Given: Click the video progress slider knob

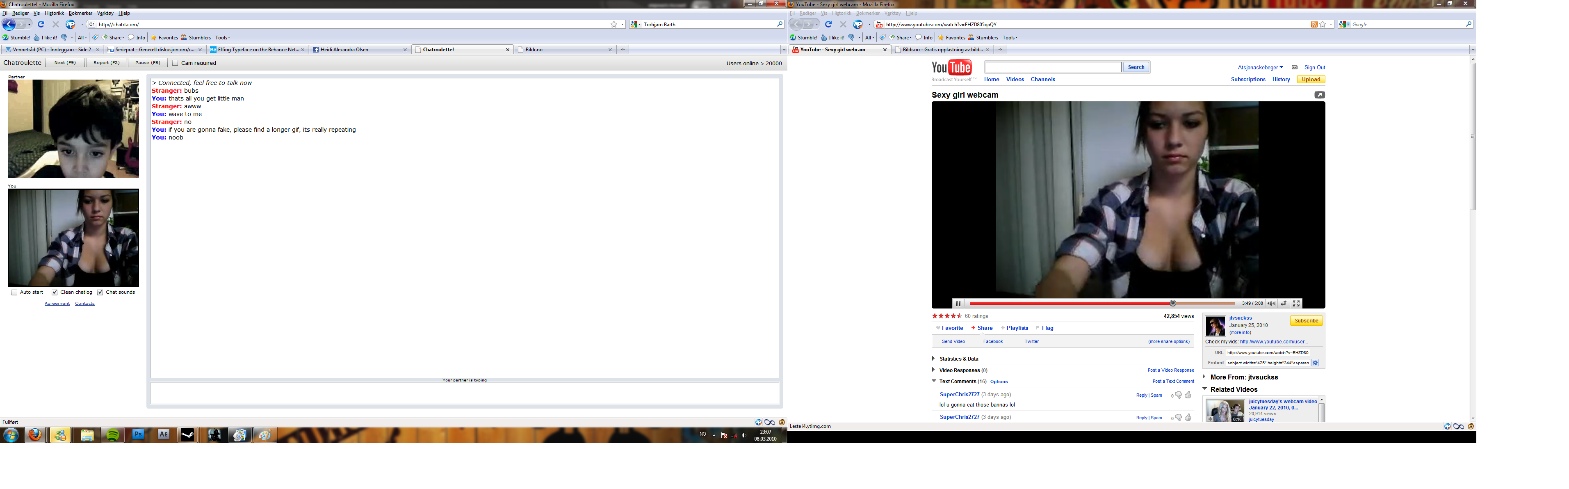Looking at the screenshot, I should [x=1172, y=303].
